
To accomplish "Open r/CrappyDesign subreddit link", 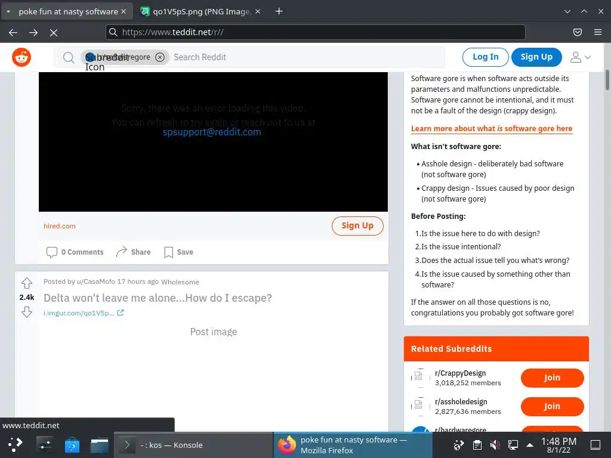I will pyautogui.click(x=460, y=373).
